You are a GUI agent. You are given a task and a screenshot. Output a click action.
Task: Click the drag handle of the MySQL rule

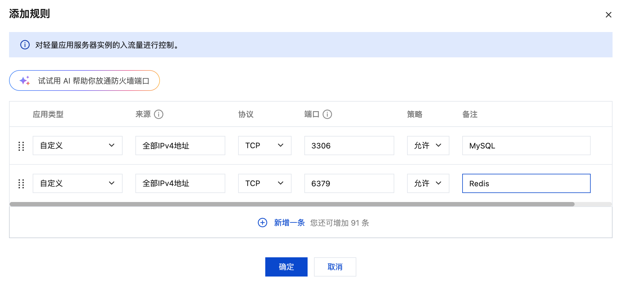point(21,146)
